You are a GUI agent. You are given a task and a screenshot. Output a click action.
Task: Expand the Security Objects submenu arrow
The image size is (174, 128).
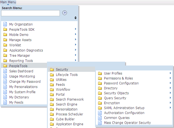[170, 93]
